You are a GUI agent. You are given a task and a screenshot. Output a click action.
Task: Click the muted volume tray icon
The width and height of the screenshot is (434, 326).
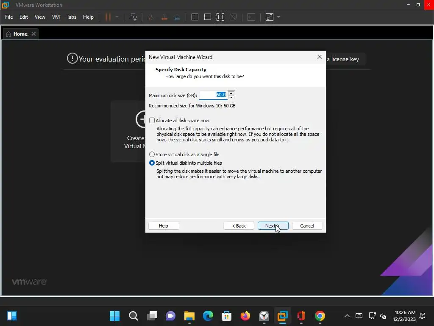coord(383,316)
